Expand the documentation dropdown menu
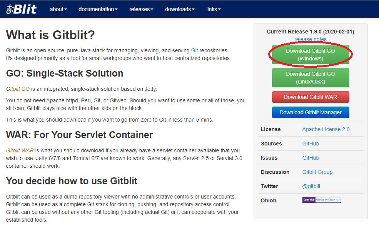This screenshot has width=379, height=227. point(98,9)
